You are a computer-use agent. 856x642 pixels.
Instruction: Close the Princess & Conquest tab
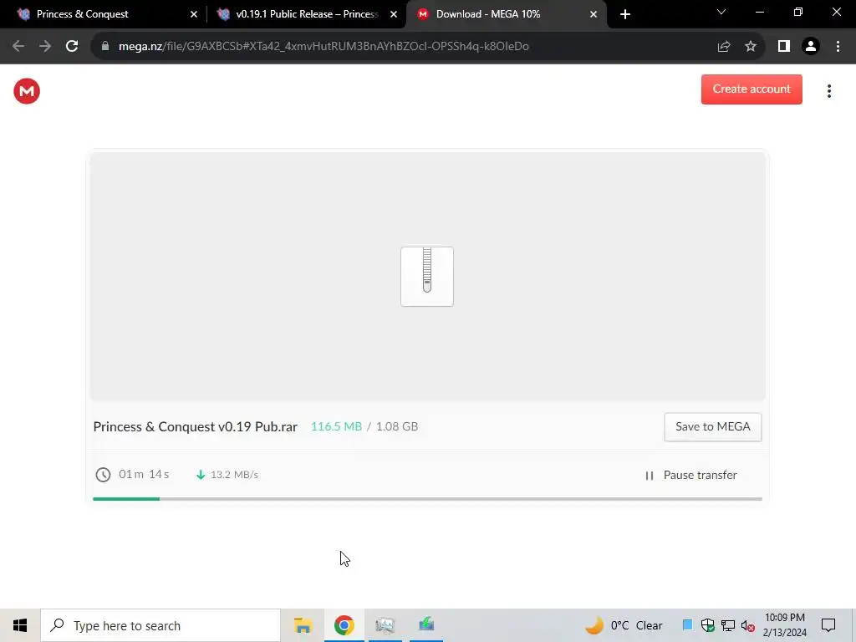[194, 14]
